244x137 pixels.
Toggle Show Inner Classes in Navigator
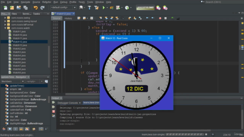[27, 129]
